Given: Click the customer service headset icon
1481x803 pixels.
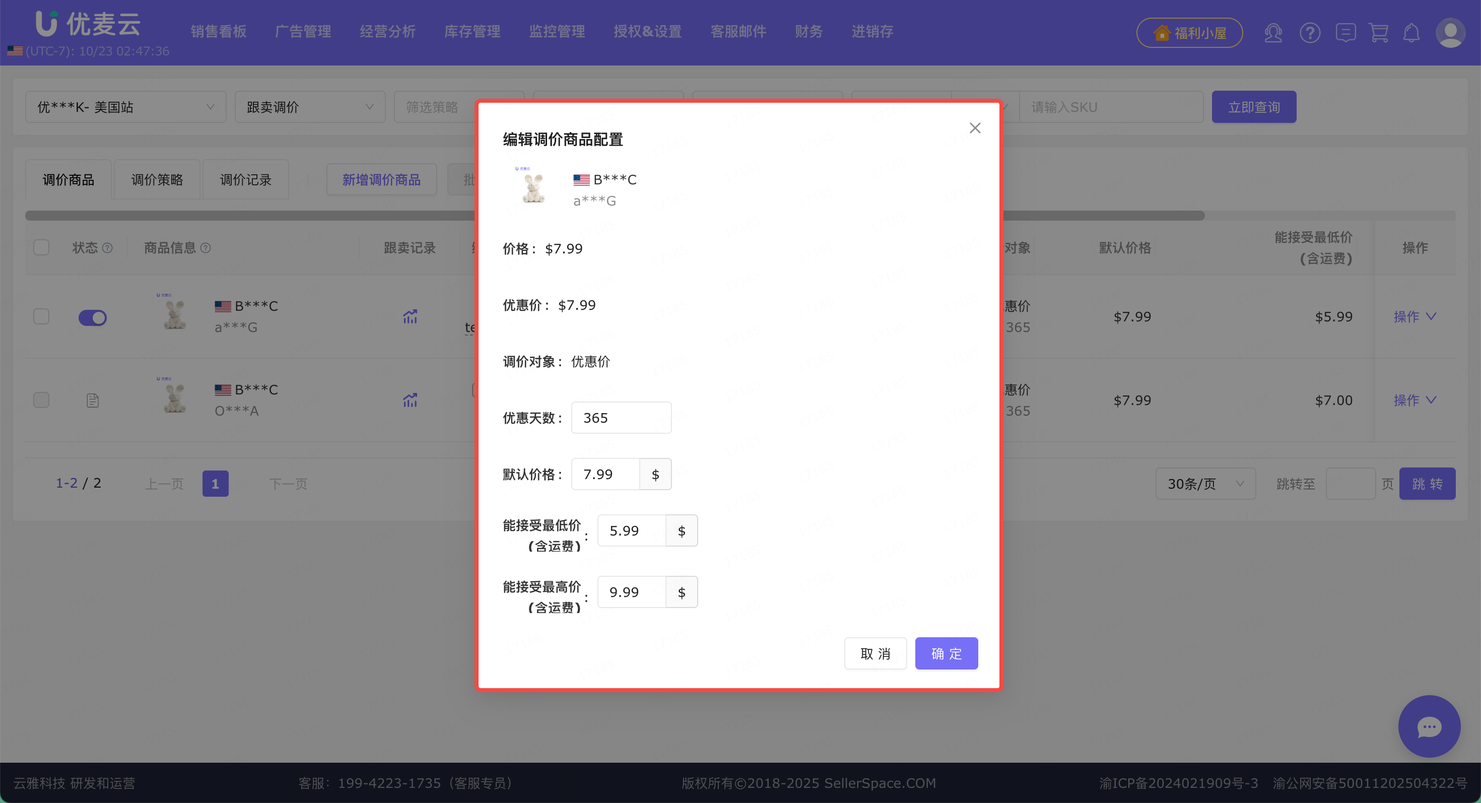Looking at the screenshot, I should (1273, 33).
